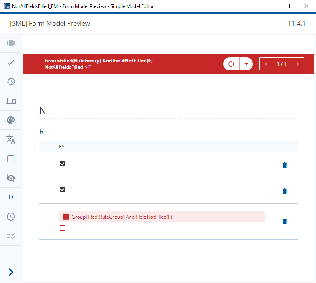The image size is (316, 283).
Task: Uncheck the second F checkbox row
Action: point(62,189)
